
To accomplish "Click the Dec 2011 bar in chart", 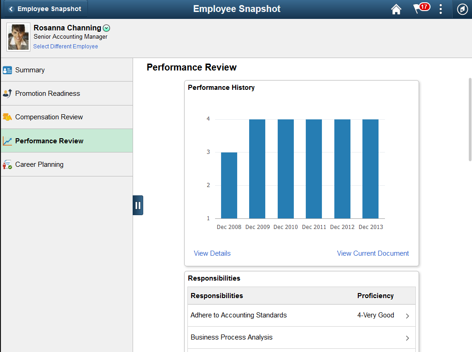I will 314,169.
